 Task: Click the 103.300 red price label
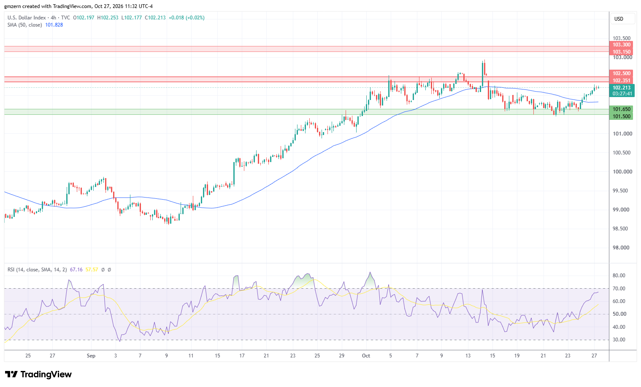[622, 45]
